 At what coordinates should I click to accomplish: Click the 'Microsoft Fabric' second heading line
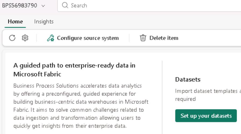tap(38, 74)
